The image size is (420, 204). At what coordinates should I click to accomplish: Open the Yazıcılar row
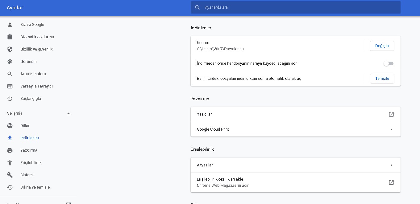(296, 114)
